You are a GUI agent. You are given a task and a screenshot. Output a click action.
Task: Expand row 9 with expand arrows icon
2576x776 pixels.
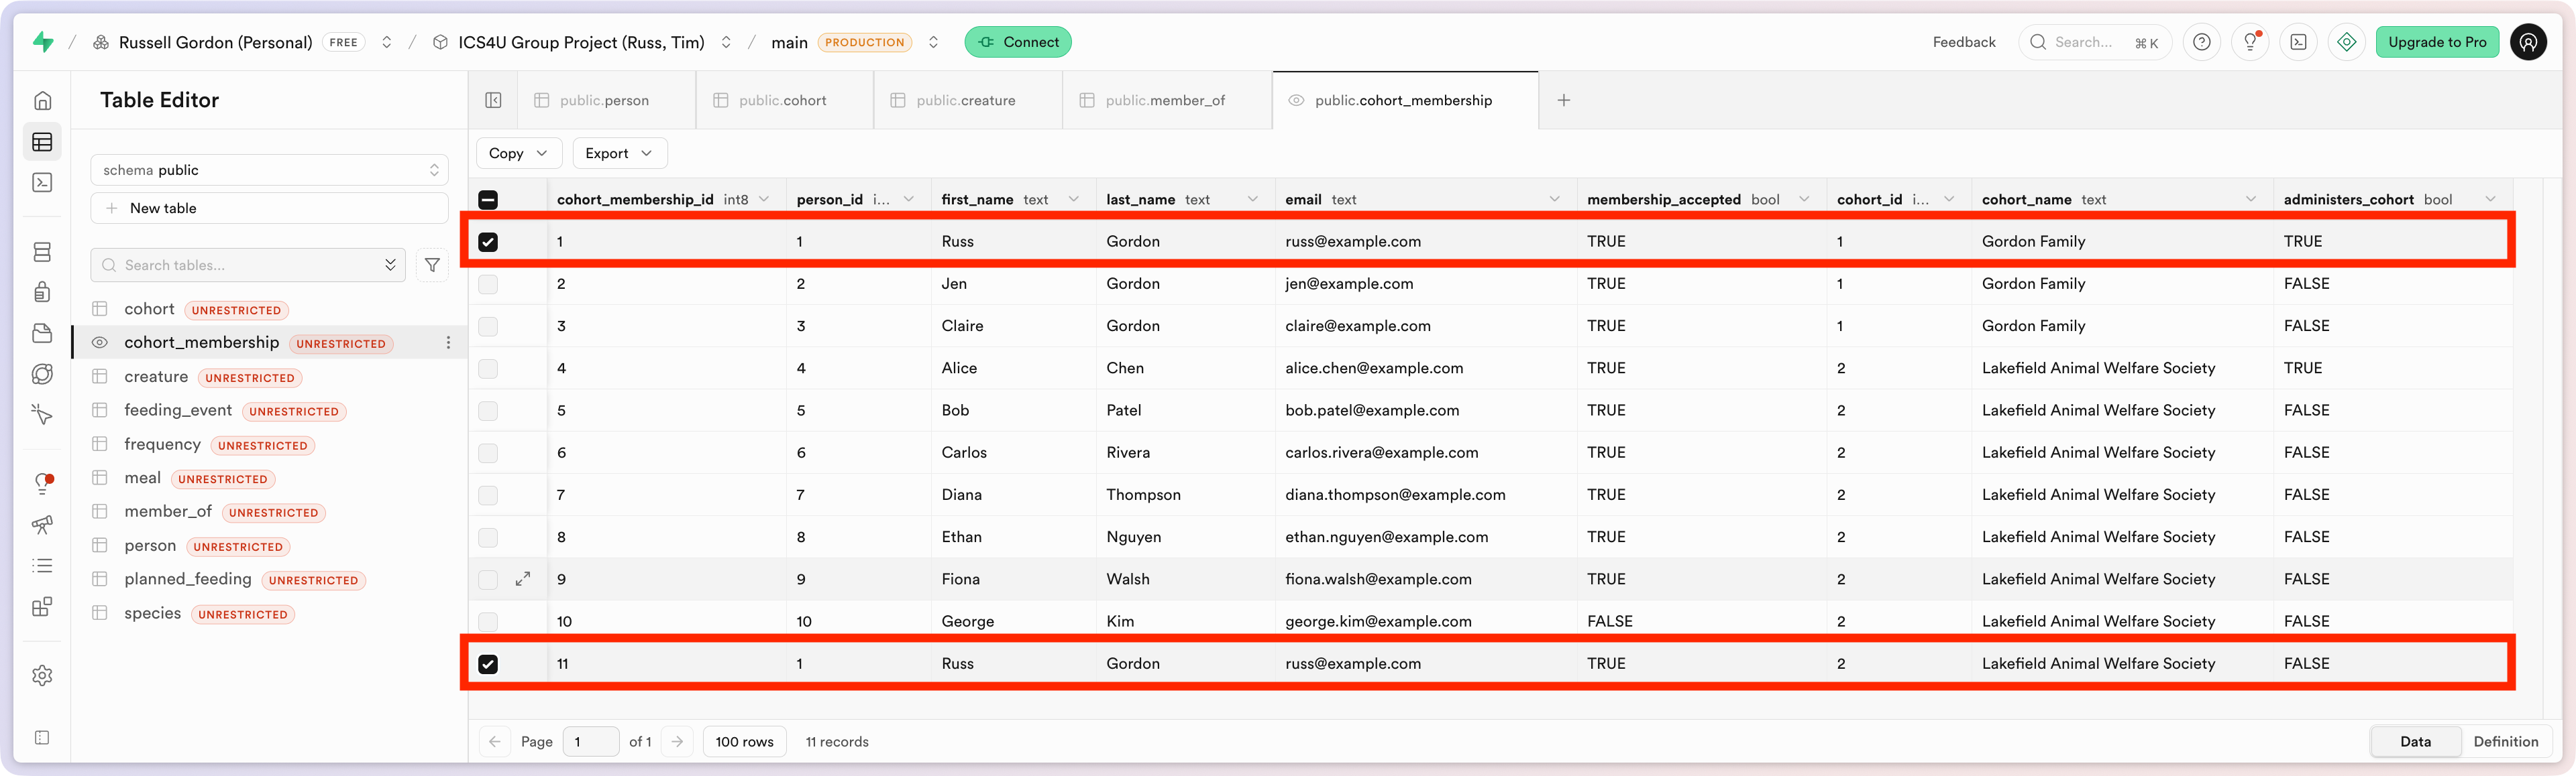click(523, 579)
